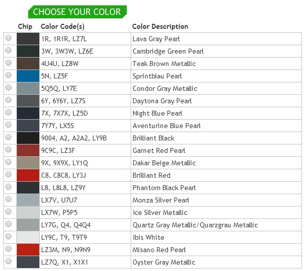Click the Garnet Red Pearl color chip
306x271 pixels.
coord(27,150)
